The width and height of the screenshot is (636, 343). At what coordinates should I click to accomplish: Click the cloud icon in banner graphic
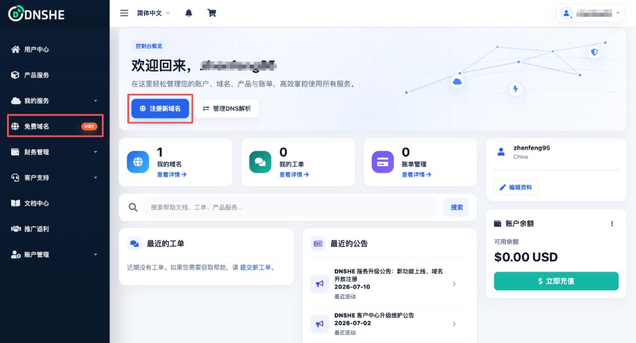(457, 81)
